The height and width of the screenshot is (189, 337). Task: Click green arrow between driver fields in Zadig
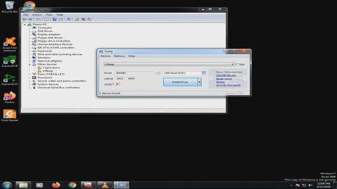158,73
